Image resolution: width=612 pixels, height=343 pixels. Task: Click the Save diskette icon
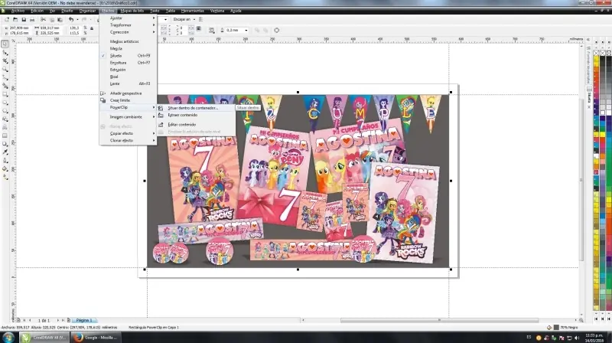(24, 19)
